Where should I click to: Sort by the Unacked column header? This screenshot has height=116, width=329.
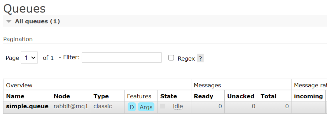tap(241, 96)
